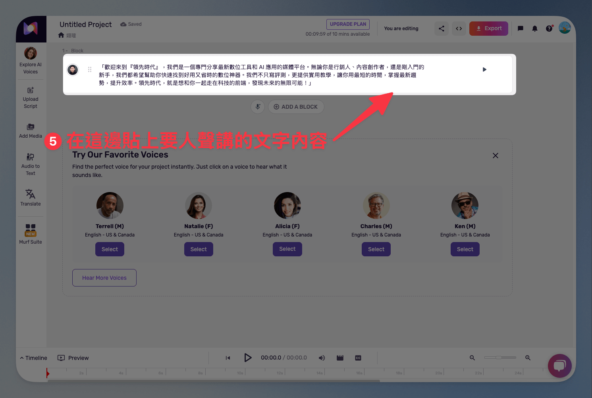Open Audio to Text tool

pyautogui.click(x=31, y=164)
